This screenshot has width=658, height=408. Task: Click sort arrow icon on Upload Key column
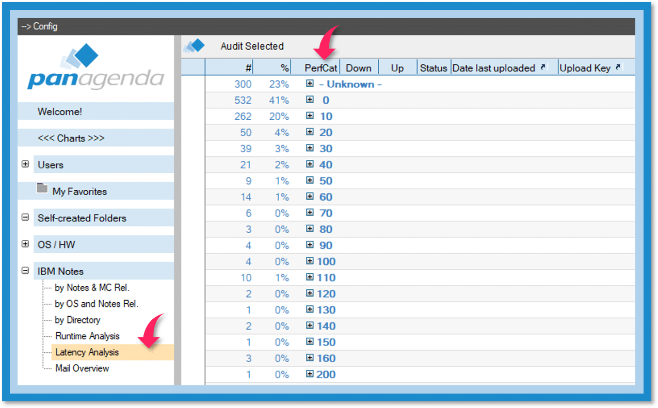tap(618, 68)
